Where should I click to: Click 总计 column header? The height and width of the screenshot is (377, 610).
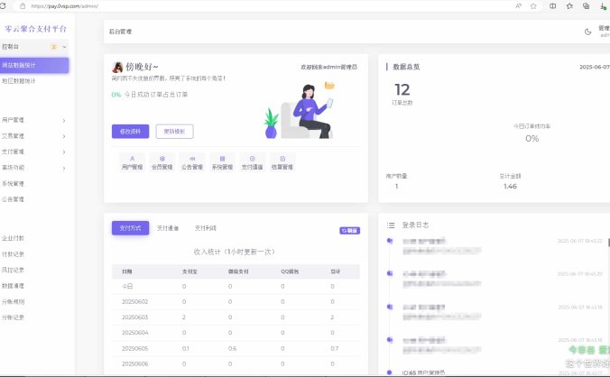point(336,271)
